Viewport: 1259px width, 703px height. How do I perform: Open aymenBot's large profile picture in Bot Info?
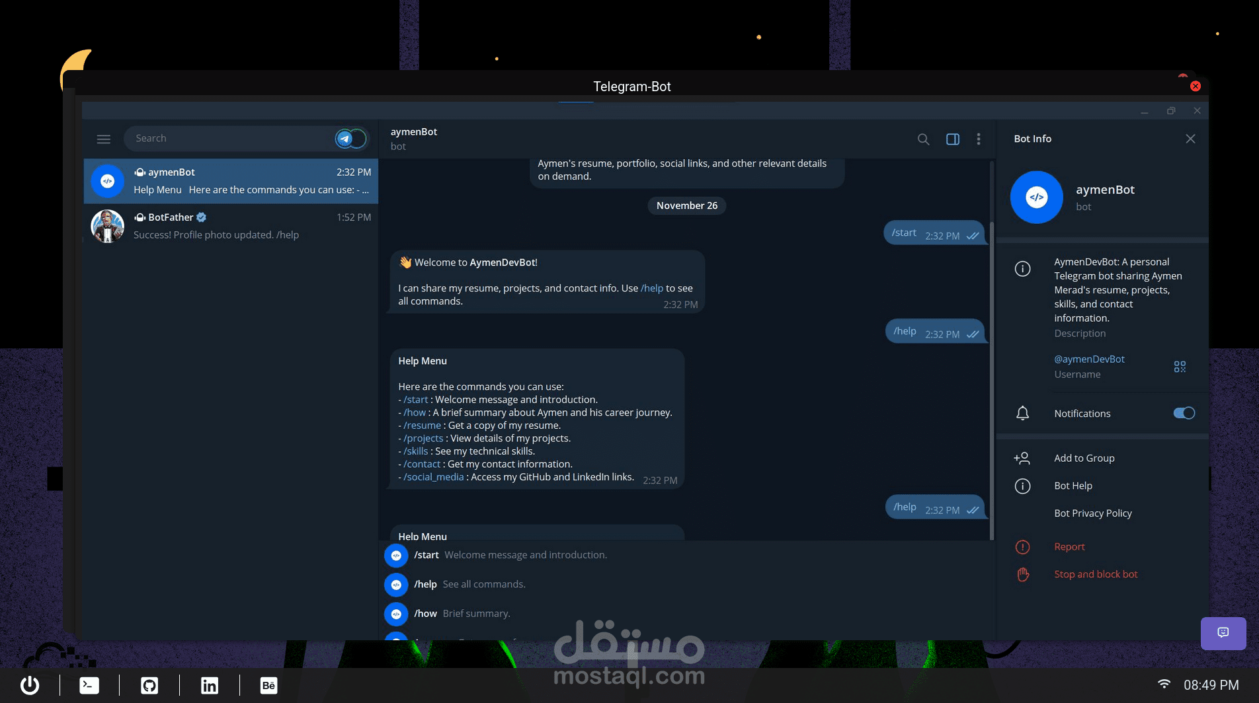tap(1036, 197)
